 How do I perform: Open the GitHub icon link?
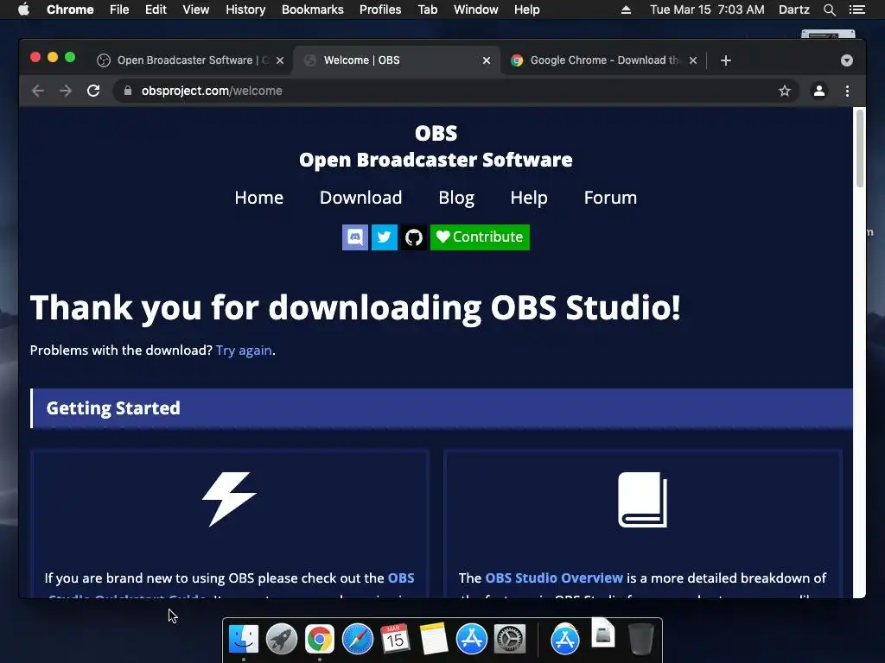click(x=414, y=237)
